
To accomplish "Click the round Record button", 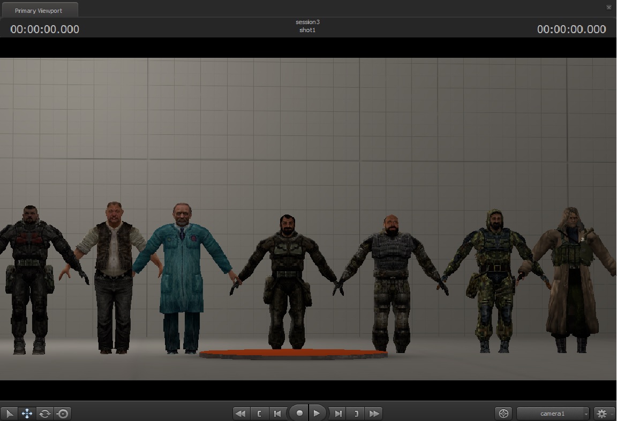I will point(299,413).
